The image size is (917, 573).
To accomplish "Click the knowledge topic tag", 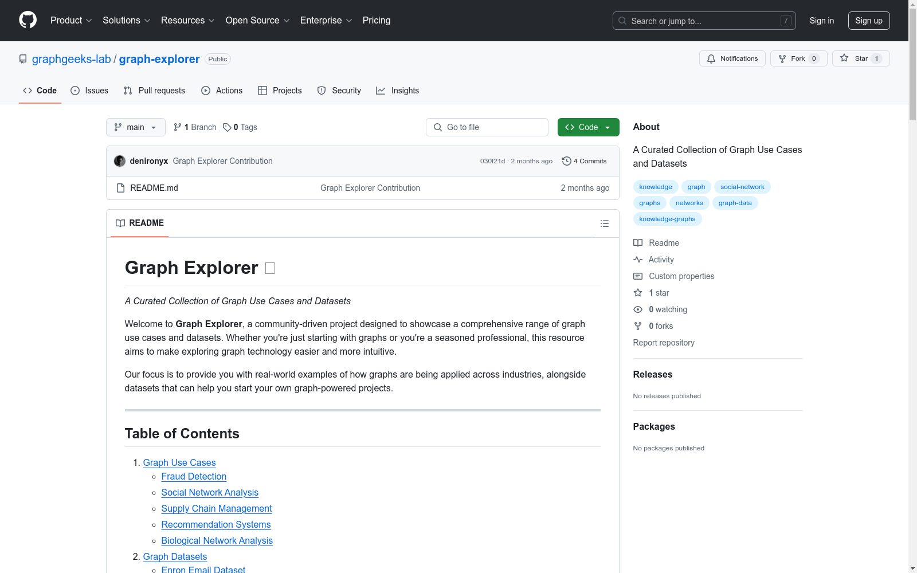I will [x=656, y=187].
